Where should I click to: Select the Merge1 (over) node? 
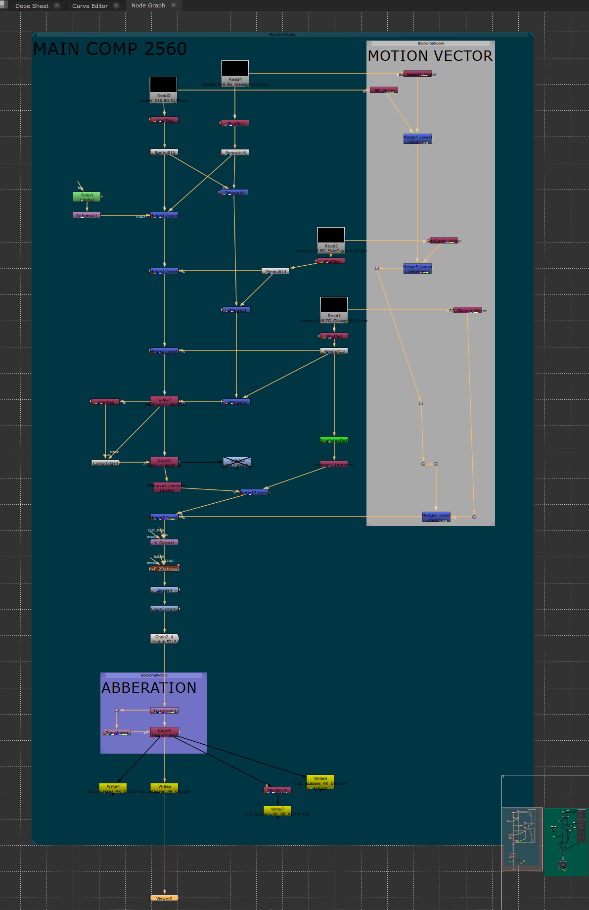pos(164,215)
